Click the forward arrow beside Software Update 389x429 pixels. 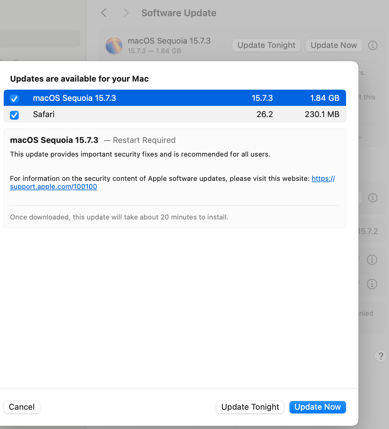point(126,13)
